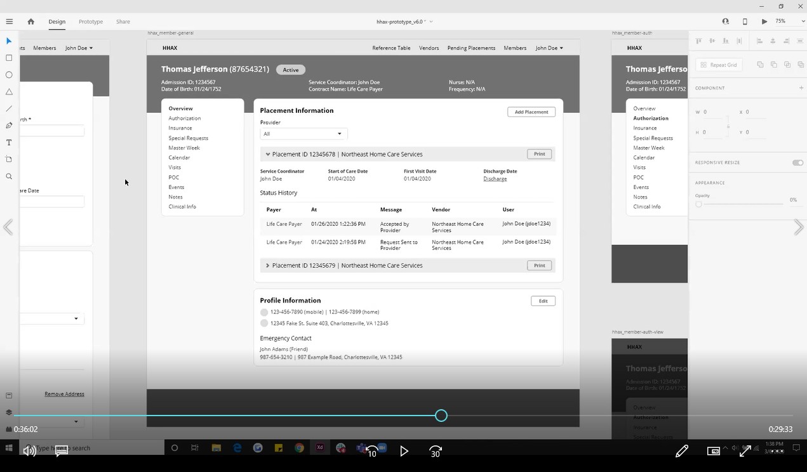Select the Text tool

click(9, 143)
